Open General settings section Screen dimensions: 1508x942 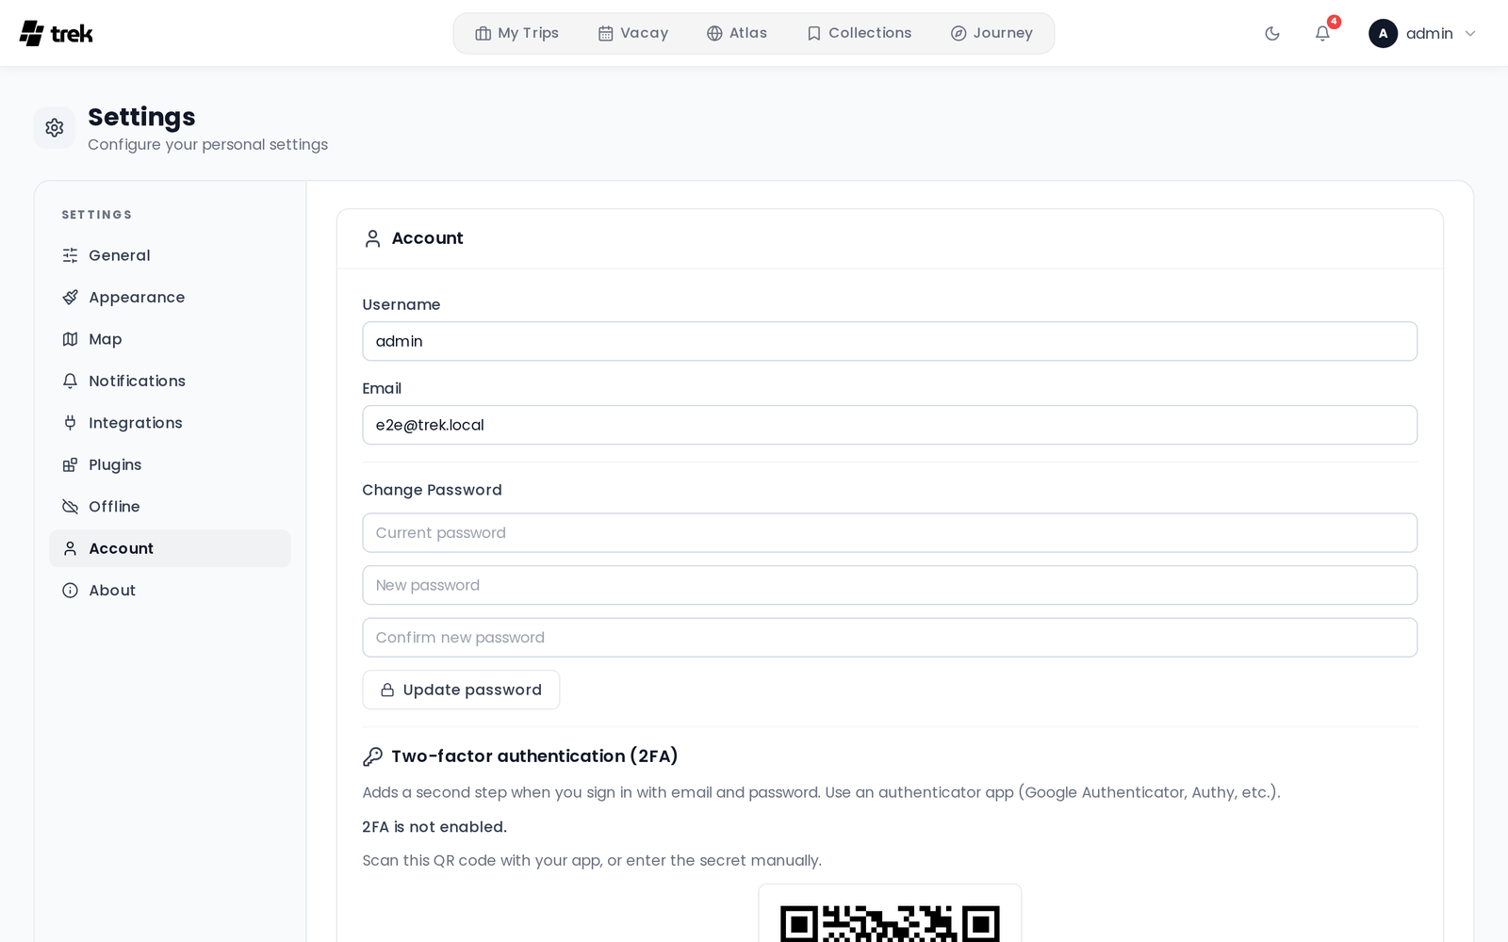[x=170, y=255]
